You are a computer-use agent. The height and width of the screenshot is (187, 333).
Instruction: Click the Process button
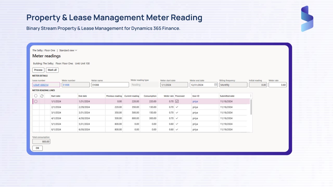click(x=38, y=70)
